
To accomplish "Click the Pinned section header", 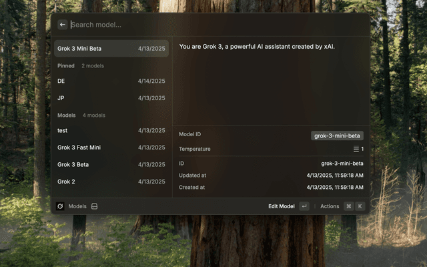I will click(x=66, y=66).
